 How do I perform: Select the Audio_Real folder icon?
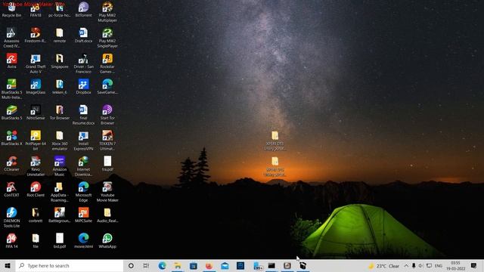[107, 215]
